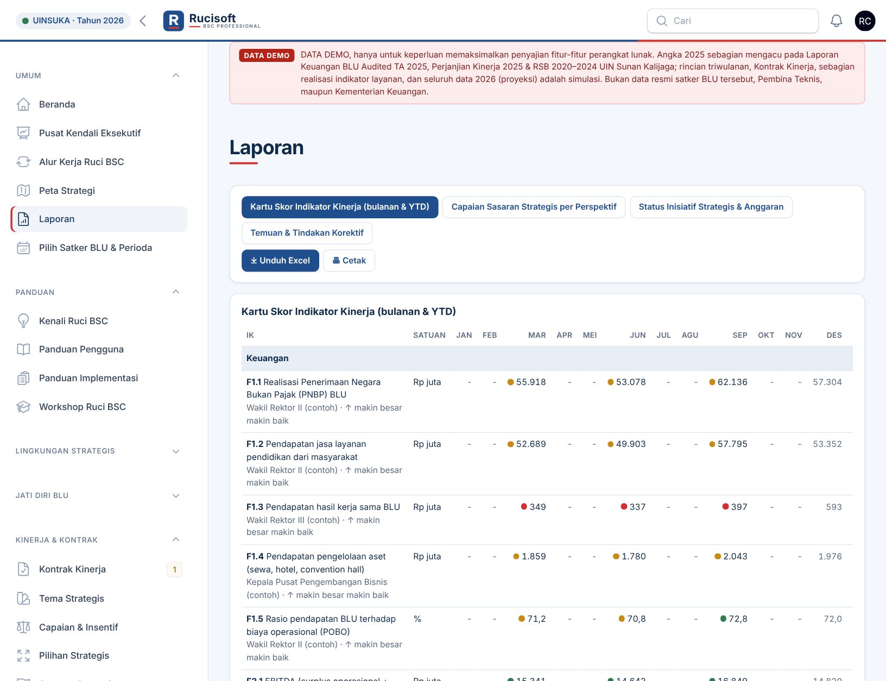Click the RC user avatar
Screen dimensions: 886x681
click(865, 21)
